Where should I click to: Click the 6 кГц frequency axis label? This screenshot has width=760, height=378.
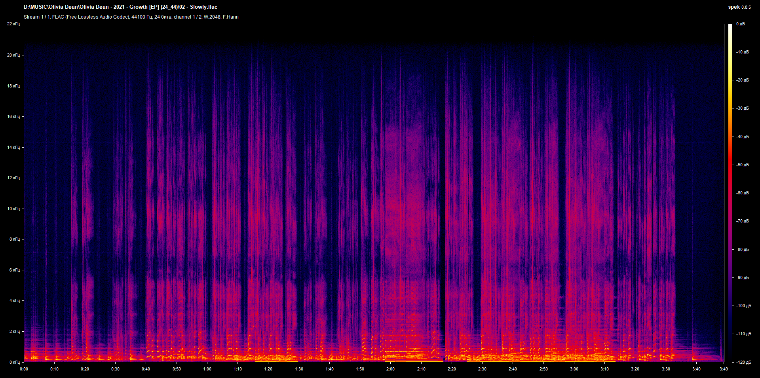15,270
